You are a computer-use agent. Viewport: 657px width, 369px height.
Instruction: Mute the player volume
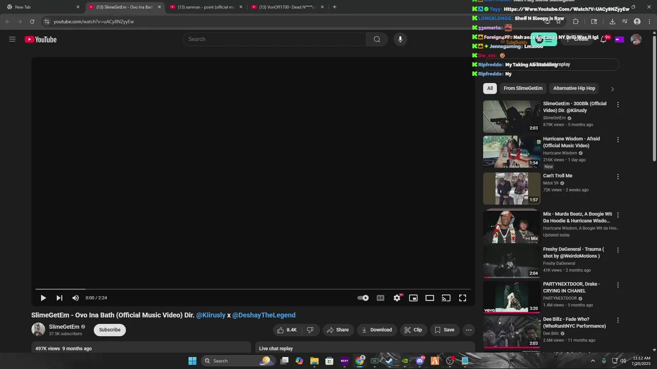coord(75,298)
